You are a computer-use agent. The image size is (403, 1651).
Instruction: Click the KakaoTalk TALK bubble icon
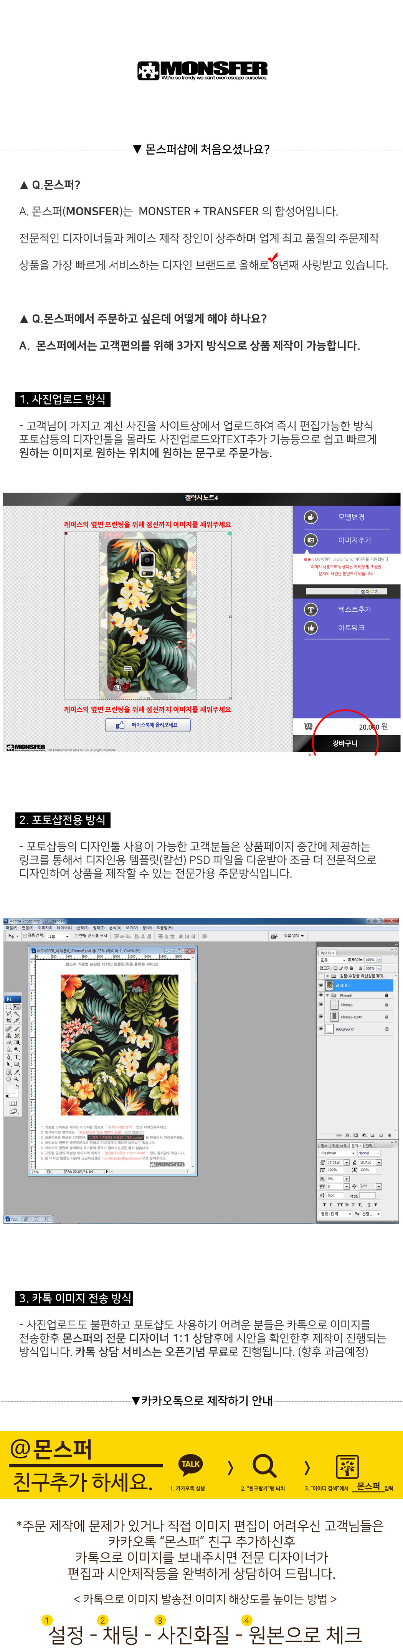(190, 1464)
